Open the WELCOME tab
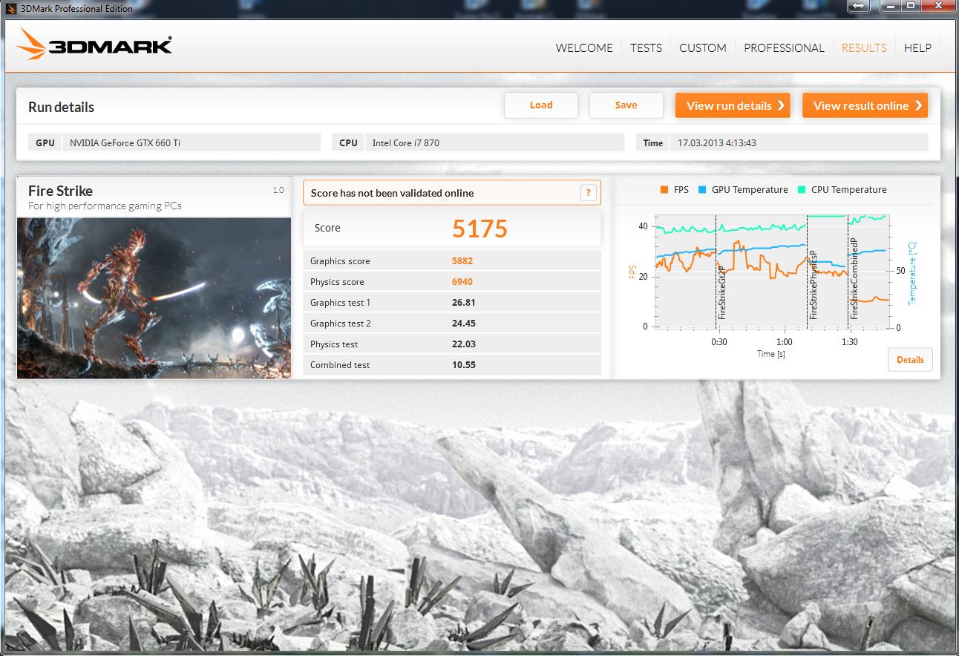The height and width of the screenshot is (656, 959). click(584, 47)
